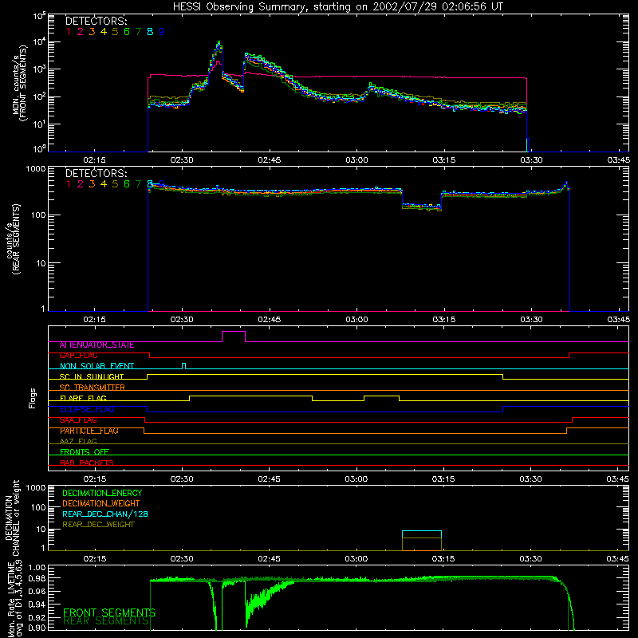Image resolution: width=638 pixels, height=638 pixels.
Task: Select dark green detector number 7 in front segments legend
Action: [x=138, y=32]
